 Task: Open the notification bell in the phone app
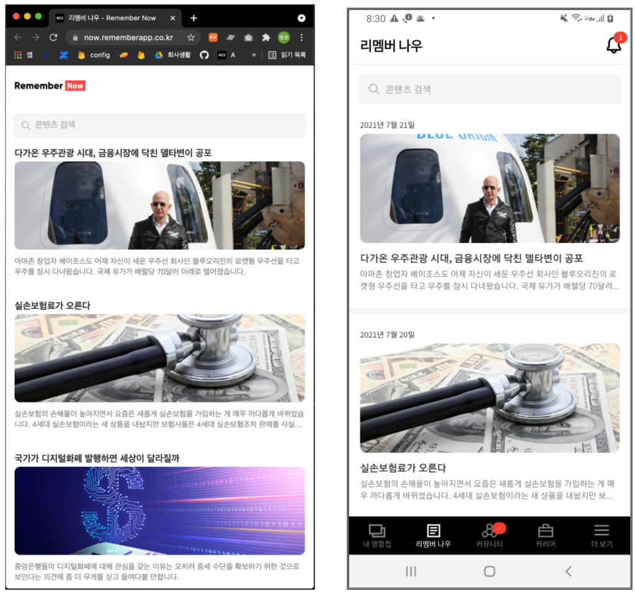[615, 44]
